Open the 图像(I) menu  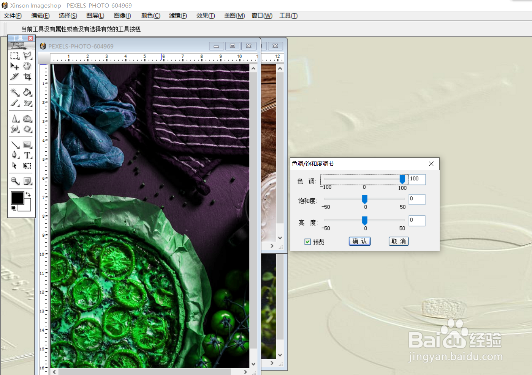point(122,16)
